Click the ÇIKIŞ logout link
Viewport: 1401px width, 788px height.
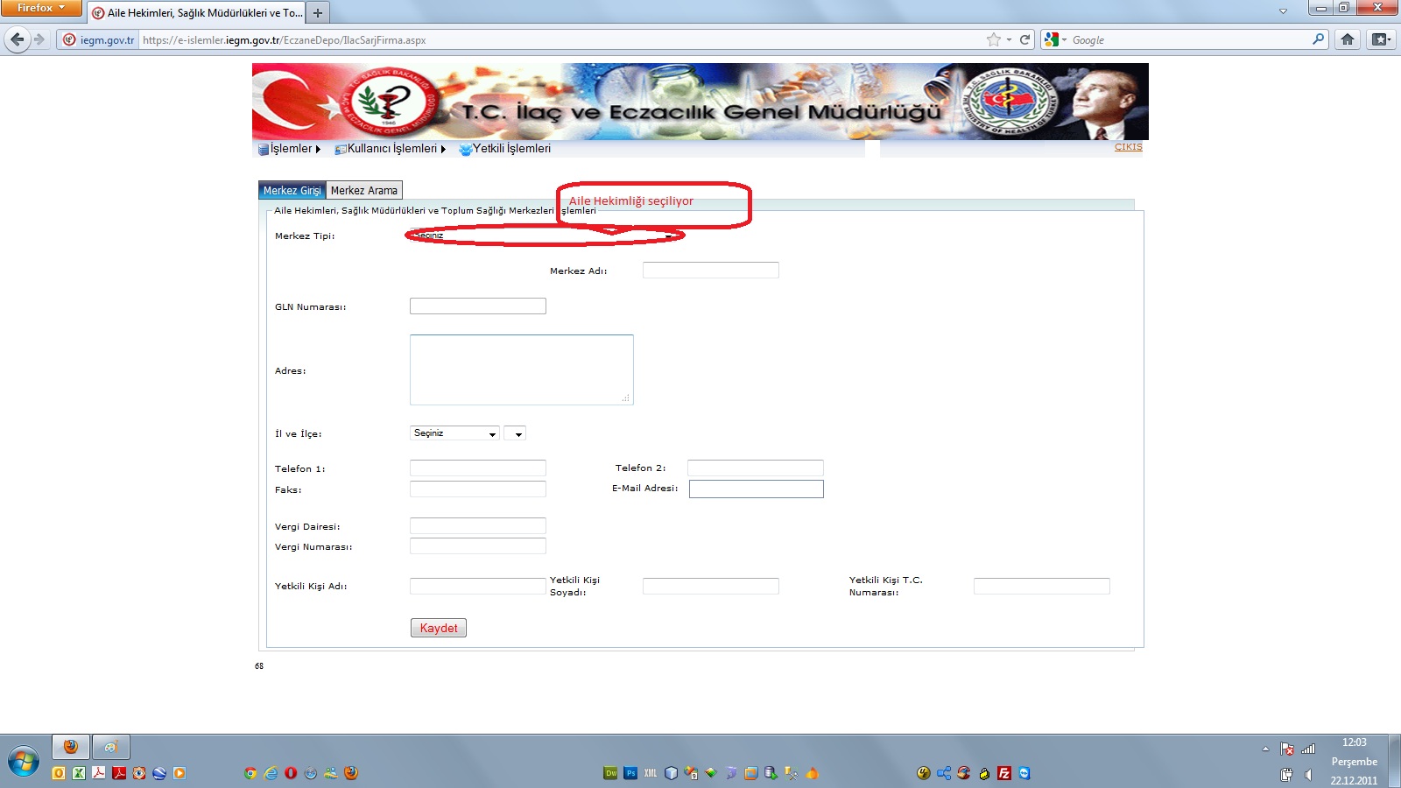(1128, 147)
